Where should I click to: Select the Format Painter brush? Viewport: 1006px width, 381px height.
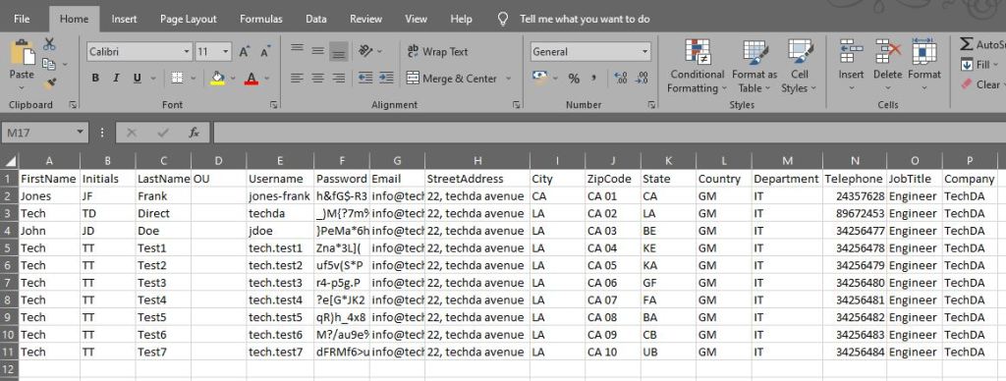49,83
